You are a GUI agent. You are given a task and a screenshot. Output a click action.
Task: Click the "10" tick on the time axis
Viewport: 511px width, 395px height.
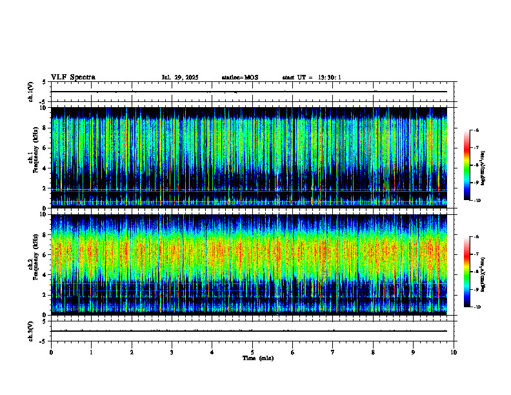point(454,352)
